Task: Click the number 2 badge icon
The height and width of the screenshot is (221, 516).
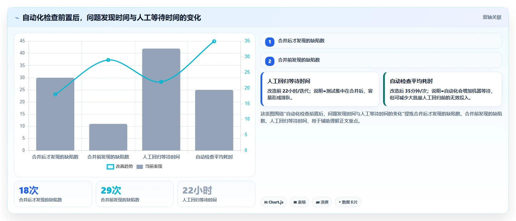Action: click(x=270, y=61)
